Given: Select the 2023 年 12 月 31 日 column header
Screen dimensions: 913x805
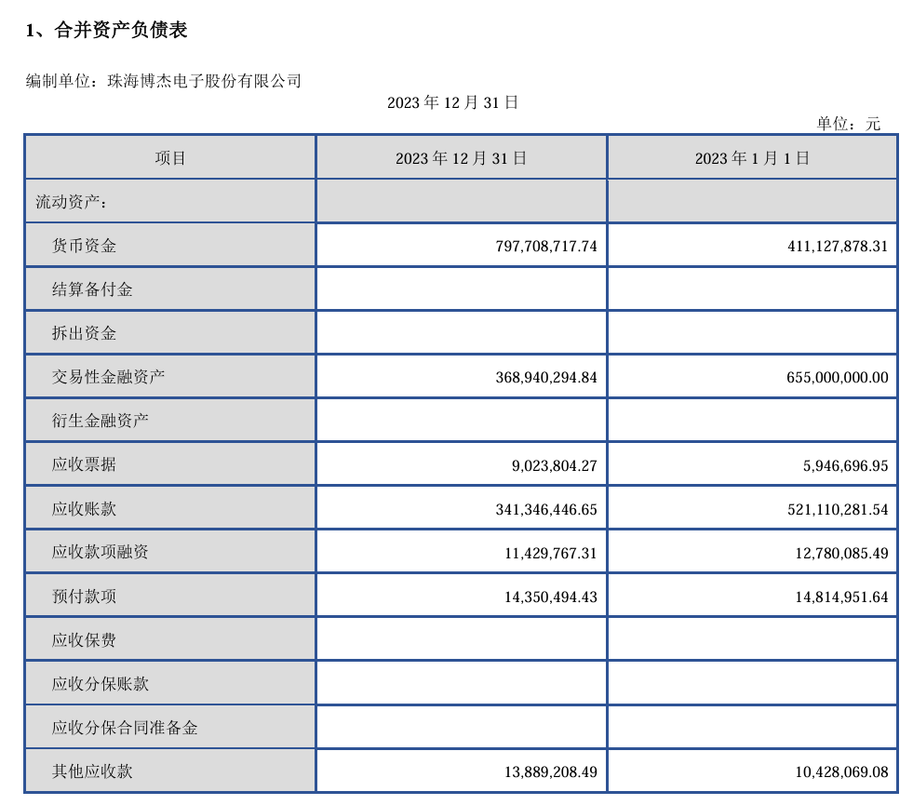Looking at the screenshot, I should tap(462, 158).
